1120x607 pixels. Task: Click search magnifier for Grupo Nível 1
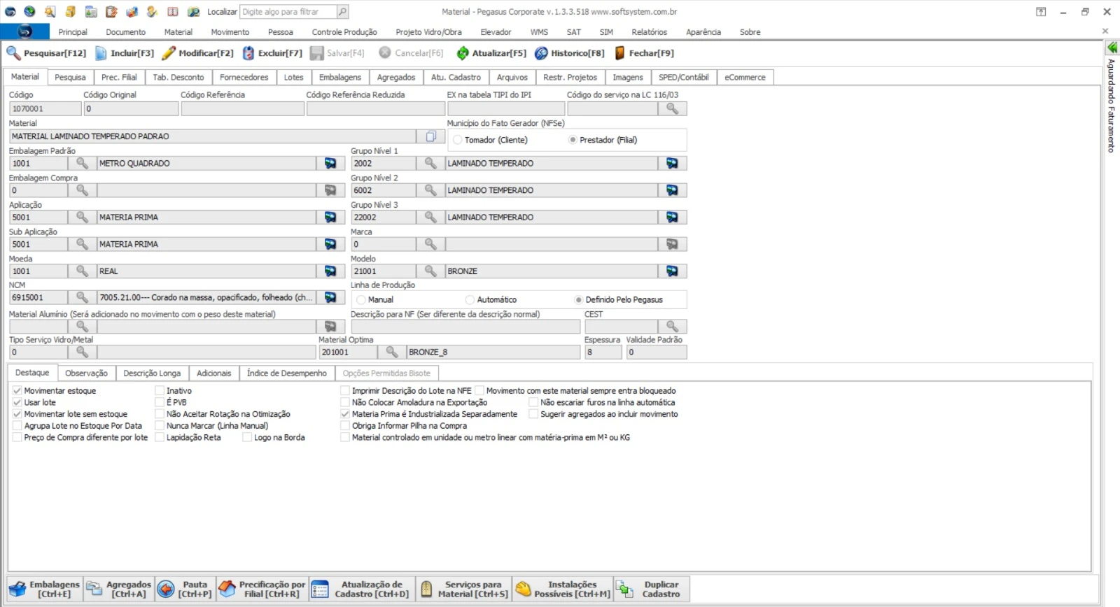coord(430,163)
